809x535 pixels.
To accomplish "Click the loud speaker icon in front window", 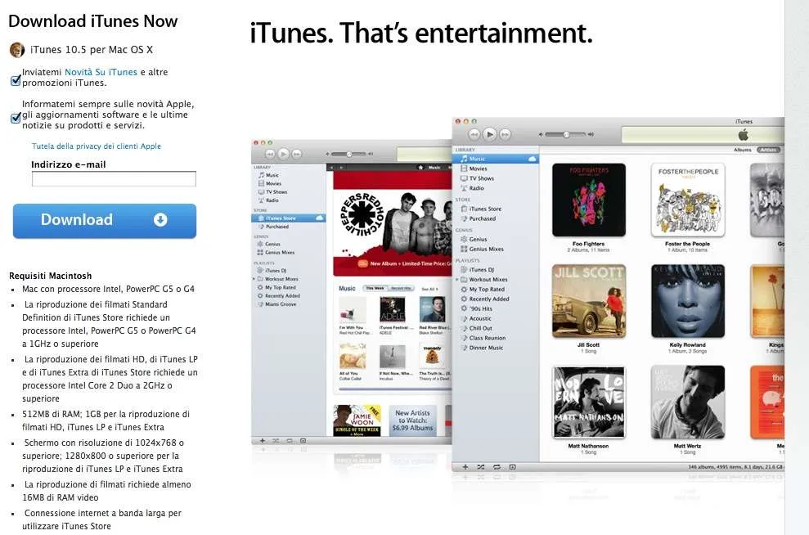I will pos(591,135).
